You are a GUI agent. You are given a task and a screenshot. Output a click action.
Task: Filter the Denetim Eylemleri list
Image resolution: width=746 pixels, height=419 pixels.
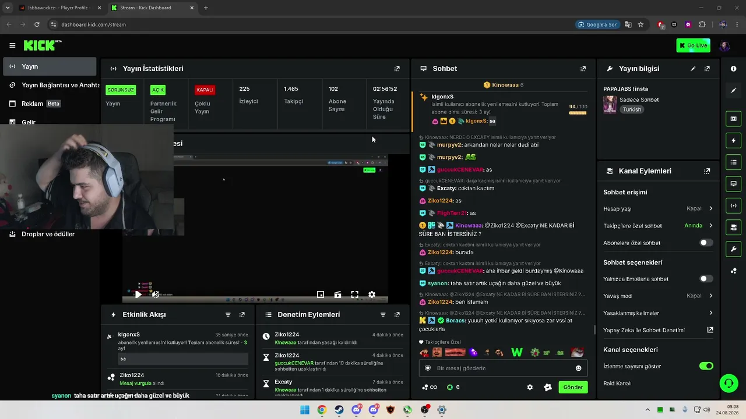383,315
